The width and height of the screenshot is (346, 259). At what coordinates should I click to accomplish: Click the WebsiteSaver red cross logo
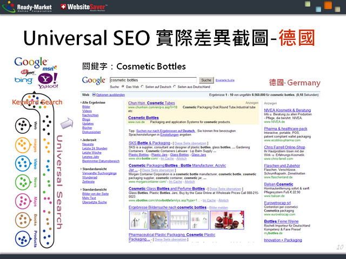point(63,6)
